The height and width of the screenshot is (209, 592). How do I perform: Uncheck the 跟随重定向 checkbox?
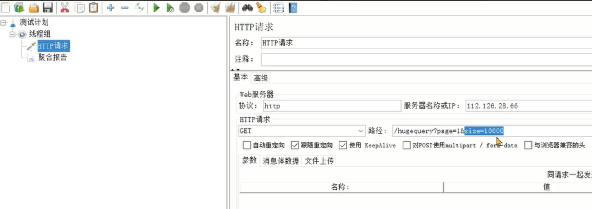point(295,145)
